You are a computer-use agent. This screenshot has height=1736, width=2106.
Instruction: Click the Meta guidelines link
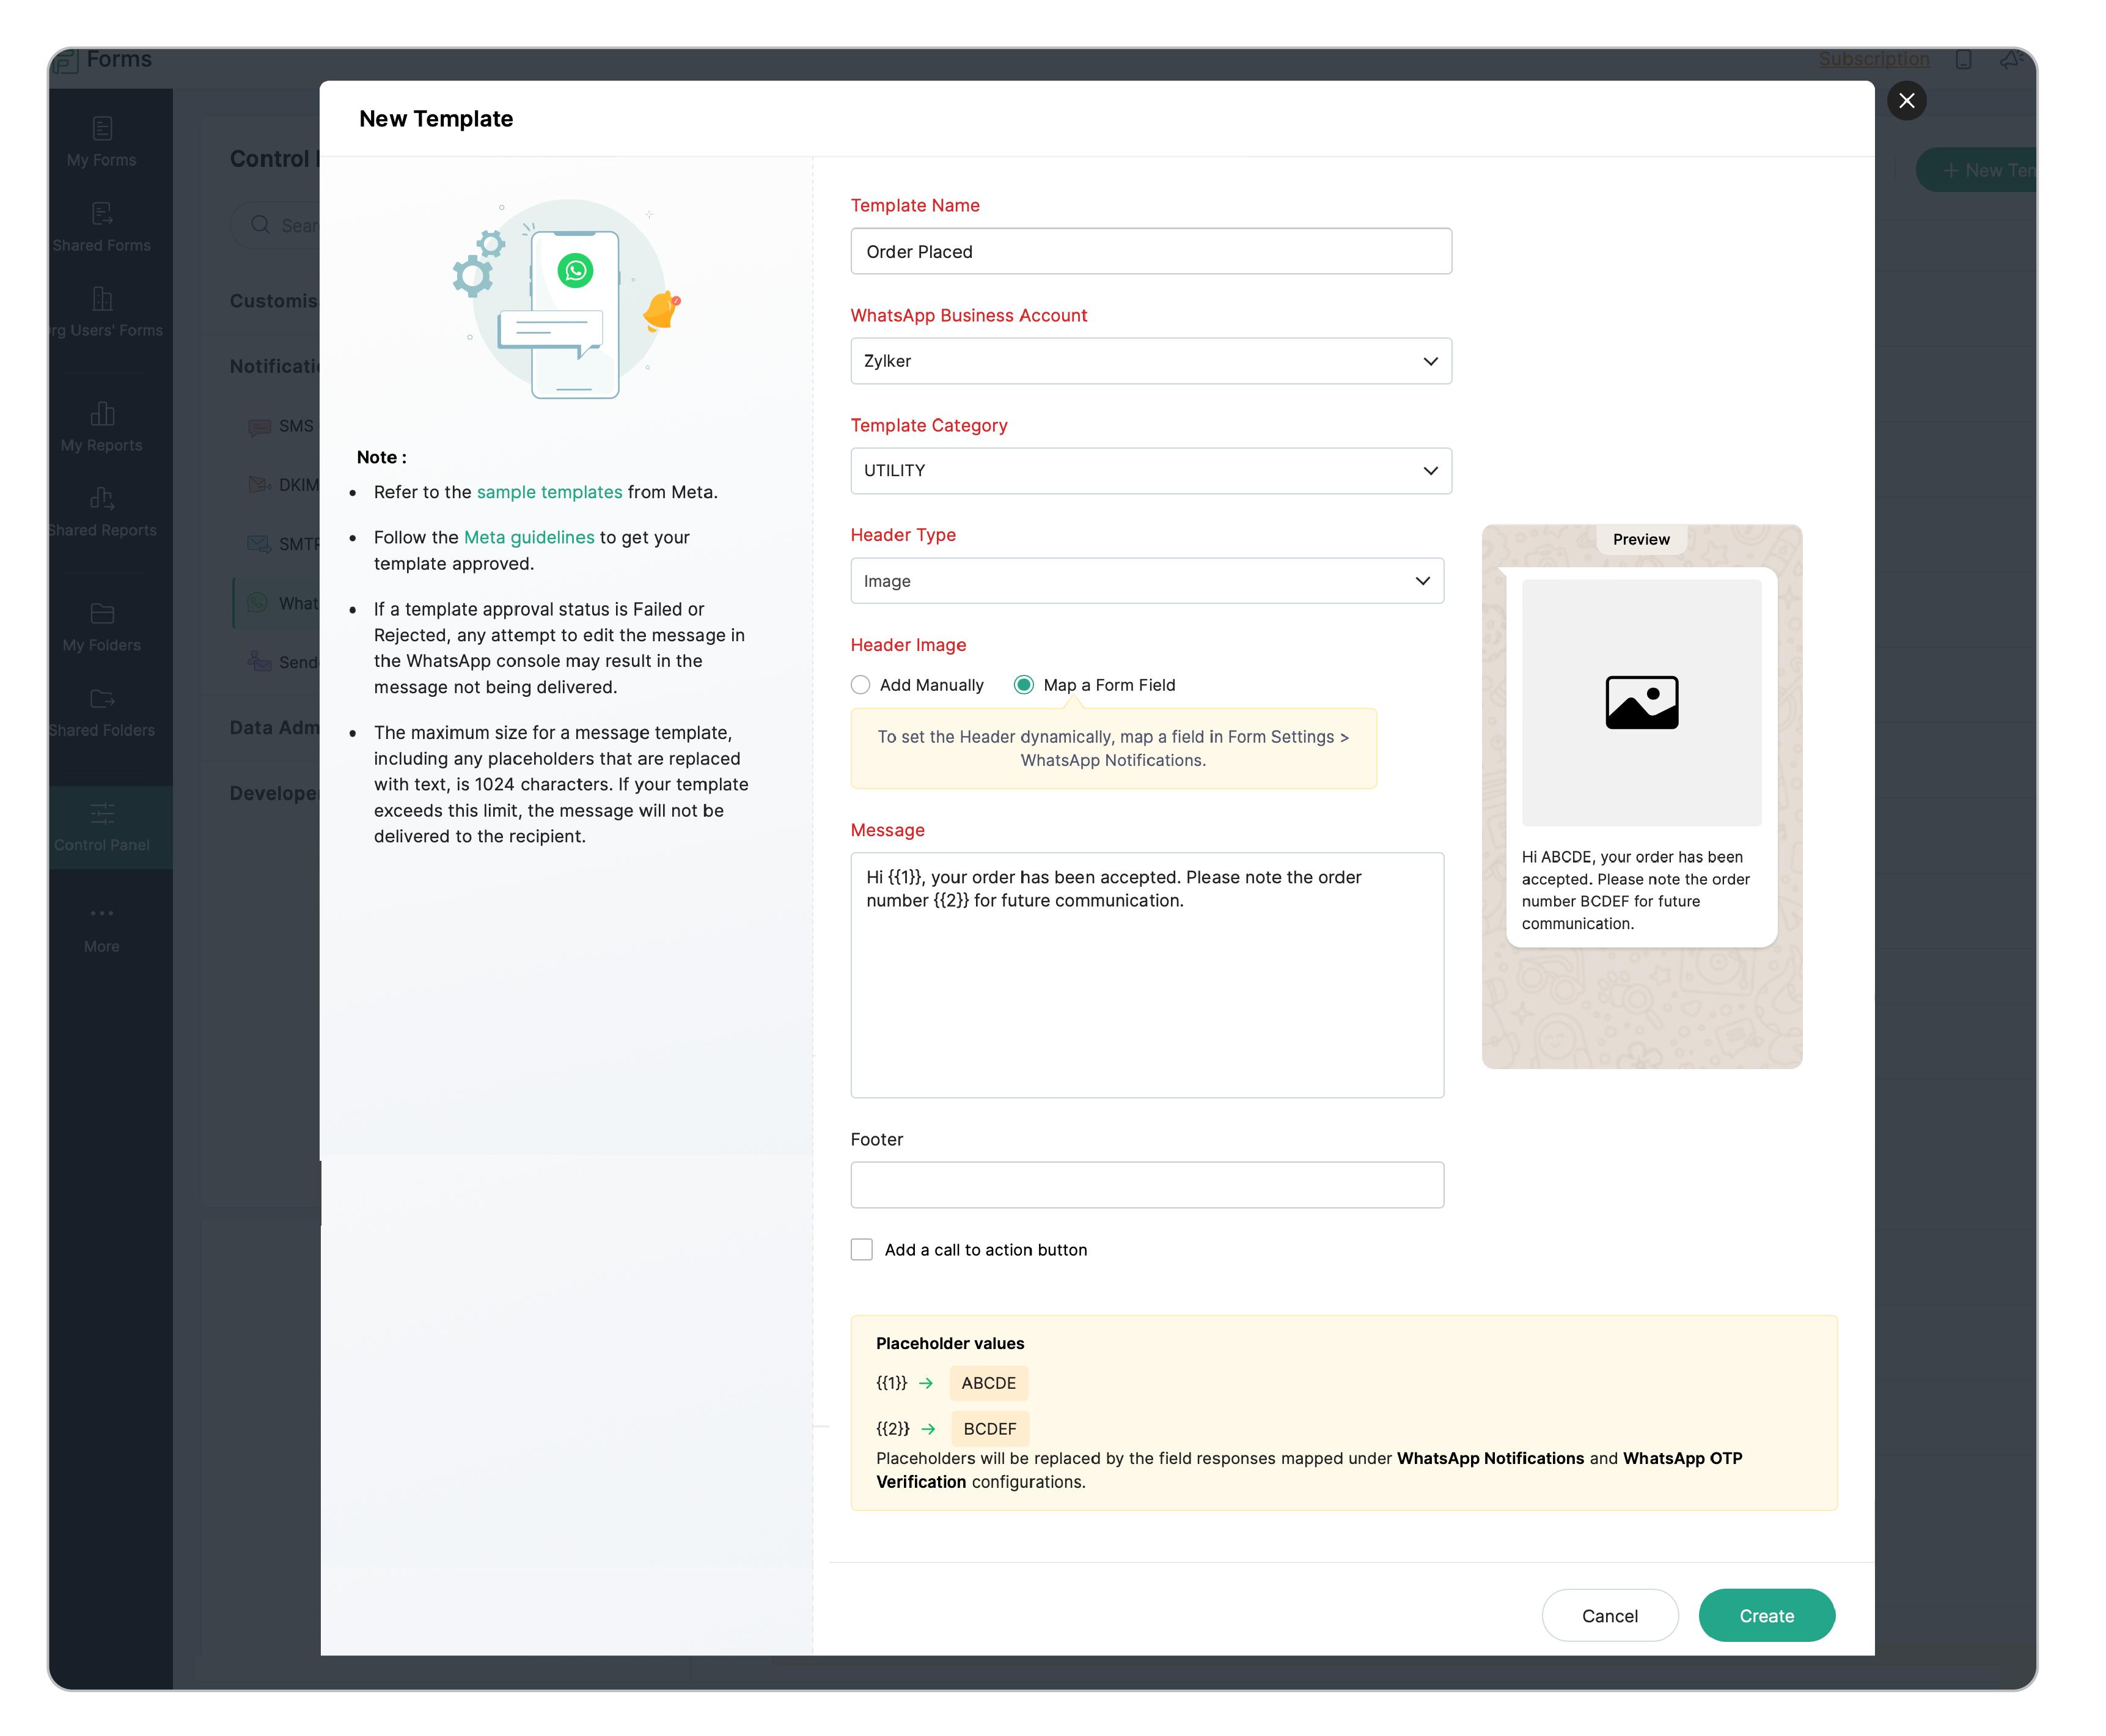pos(529,537)
